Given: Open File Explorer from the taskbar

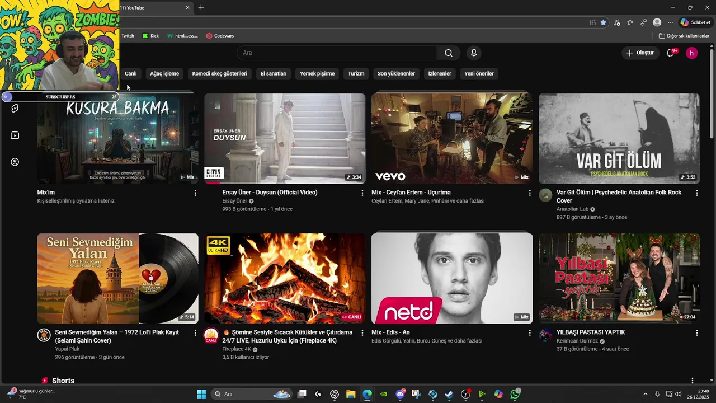Looking at the screenshot, I should (351, 394).
